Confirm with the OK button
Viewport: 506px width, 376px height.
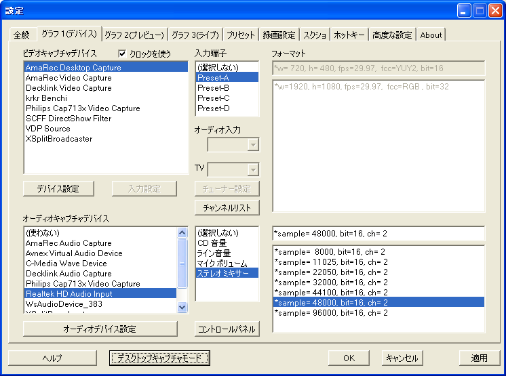pos(349,358)
